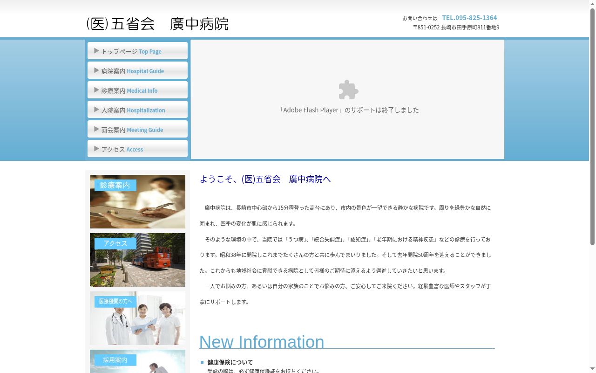Open the 面会案内 Meeting Guide menu item
The image size is (596, 373).
[137, 129]
